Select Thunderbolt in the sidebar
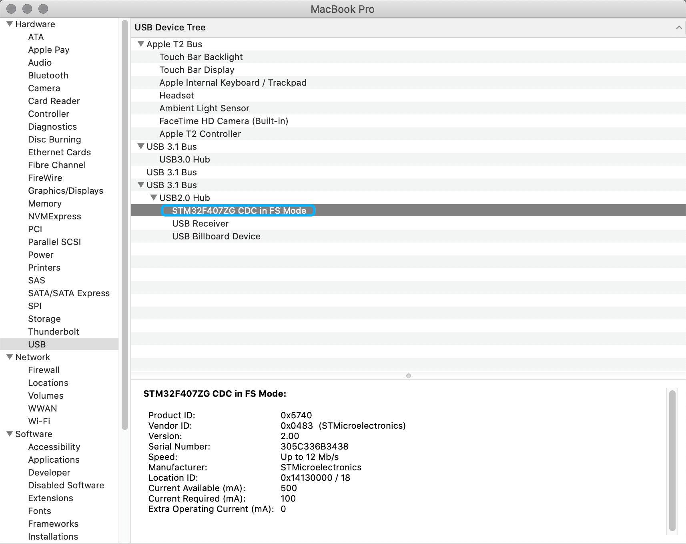 click(x=54, y=331)
